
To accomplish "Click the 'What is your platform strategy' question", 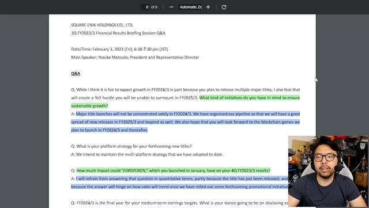I will (x=131, y=146).
